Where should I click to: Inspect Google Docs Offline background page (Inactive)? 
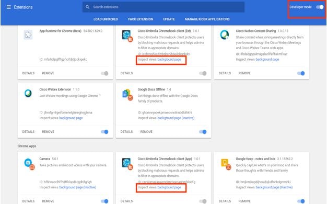[176, 118]
